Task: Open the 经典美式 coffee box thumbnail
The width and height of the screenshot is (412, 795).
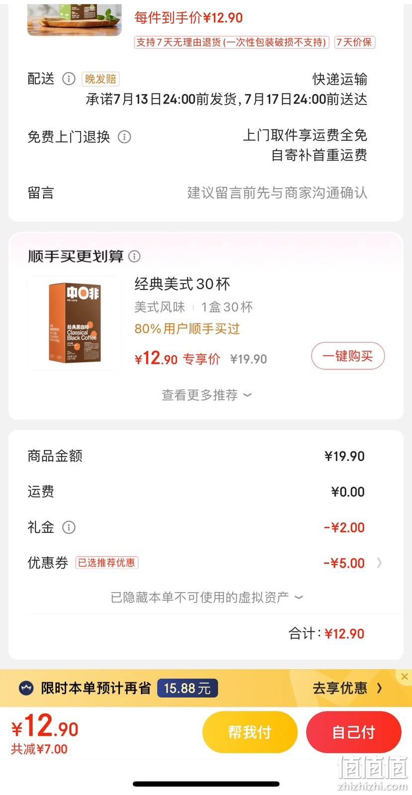Action: pyautogui.click(x=74, y=323)
